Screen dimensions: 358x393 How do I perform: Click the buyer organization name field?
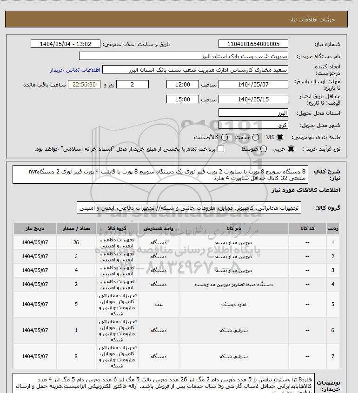coord(183,56)
